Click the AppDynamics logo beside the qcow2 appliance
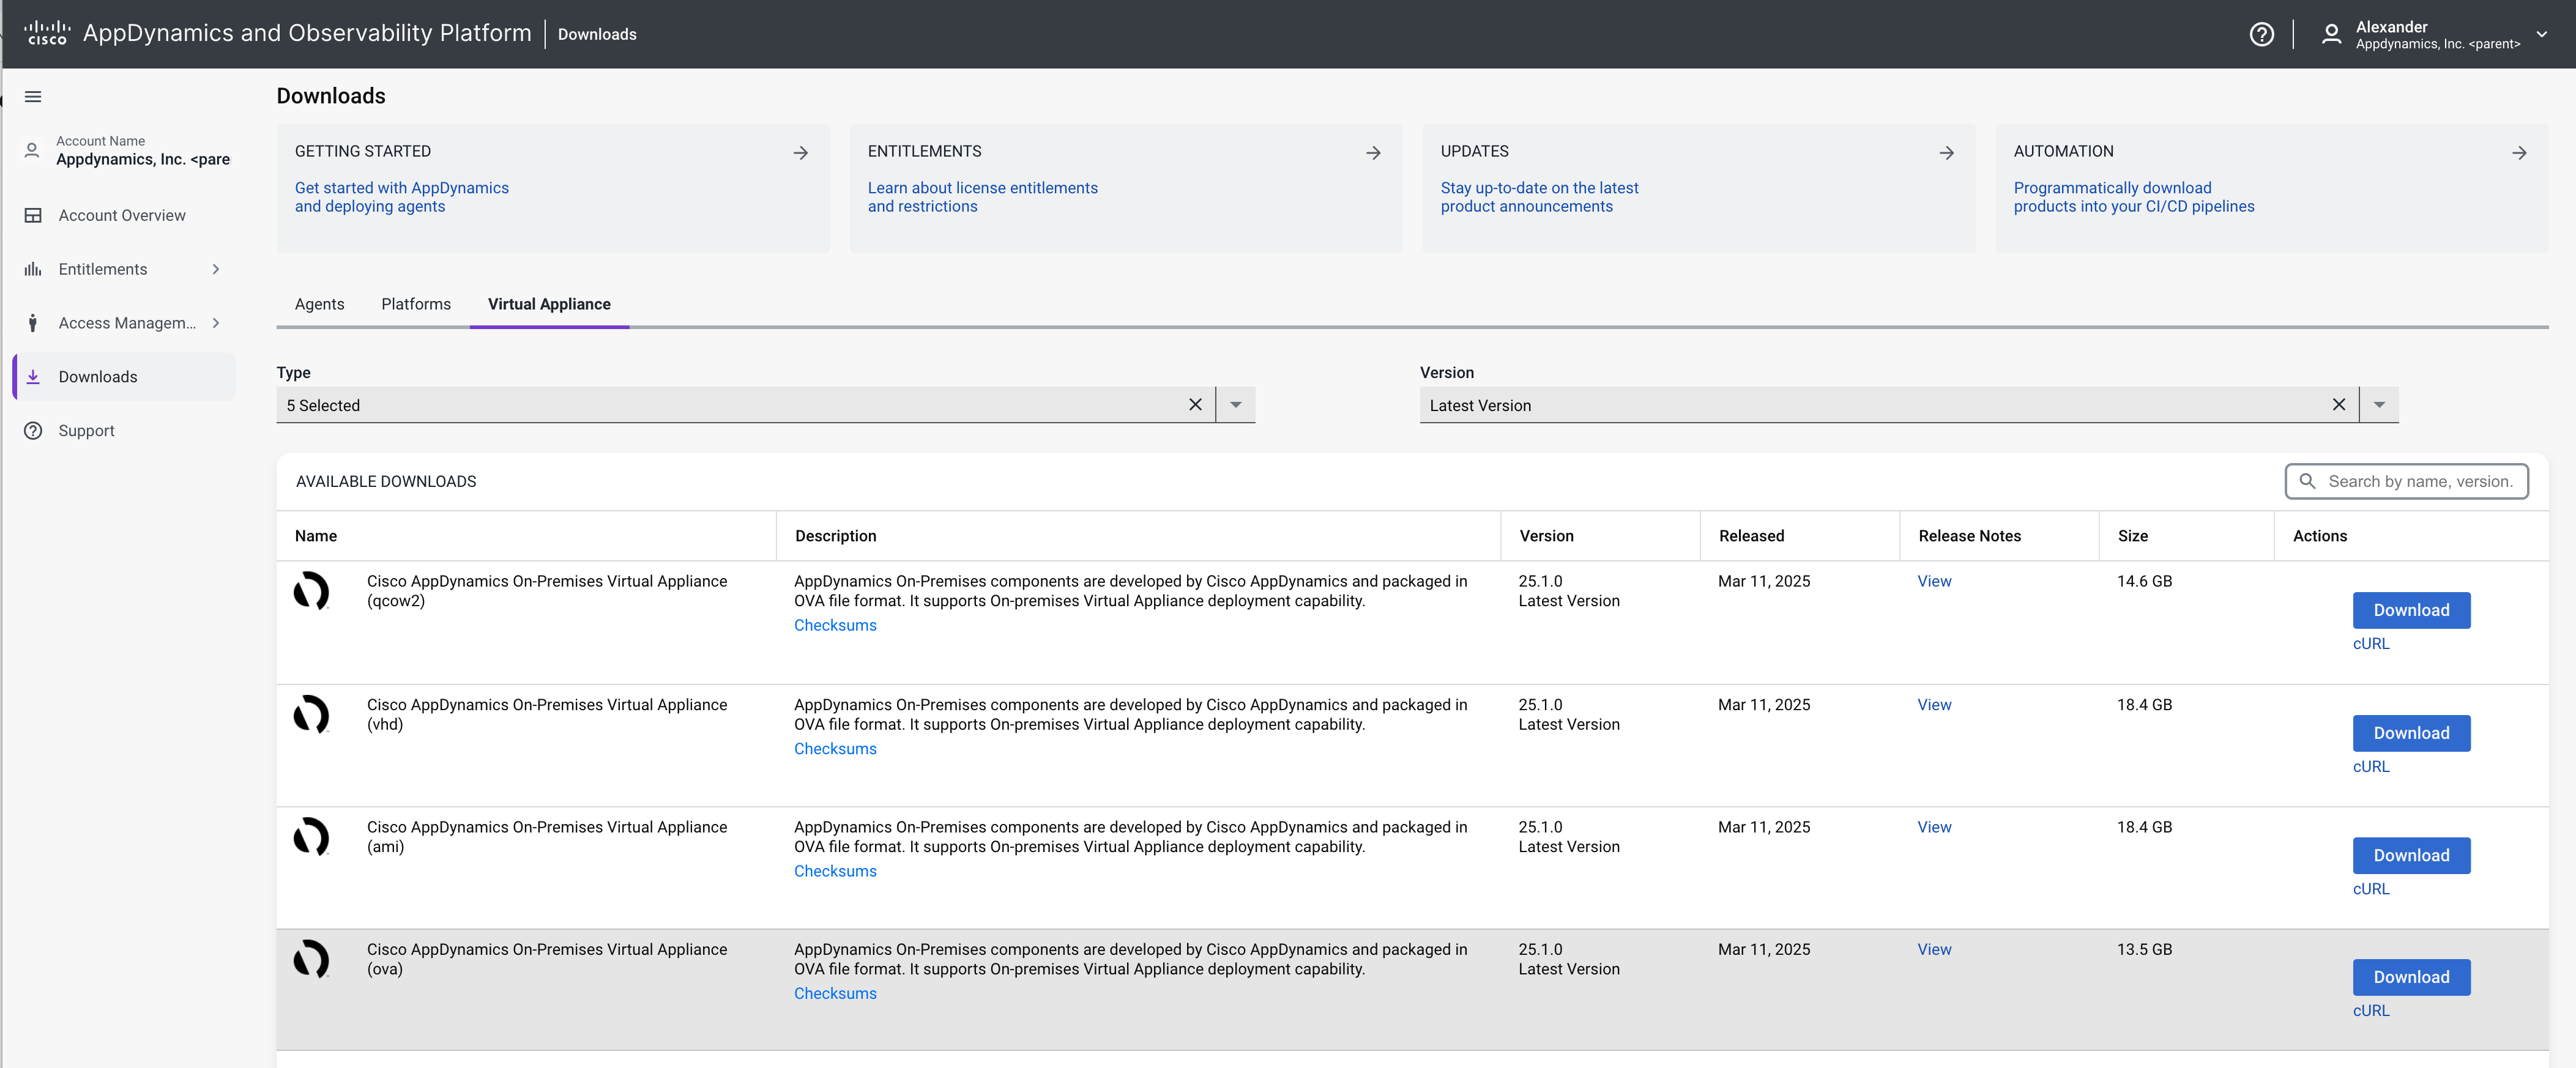 pos(311,591)
